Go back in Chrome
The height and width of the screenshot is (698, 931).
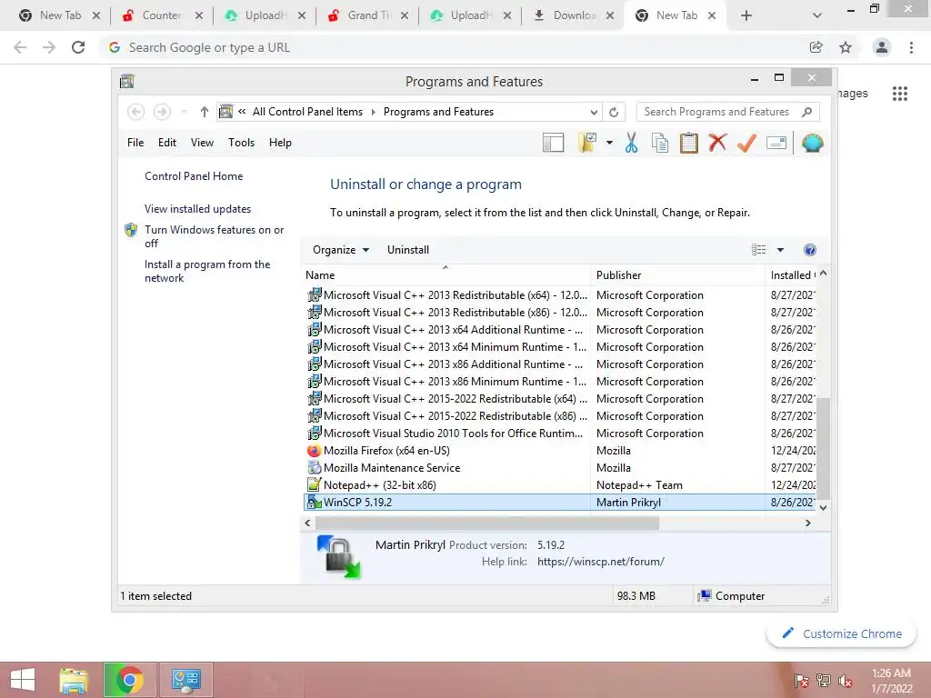point(20,47)
